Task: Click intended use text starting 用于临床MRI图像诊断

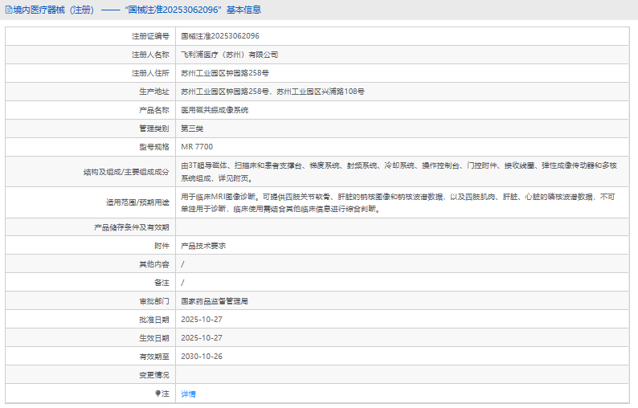Action: pyautogui.click(x=398, y=202)
